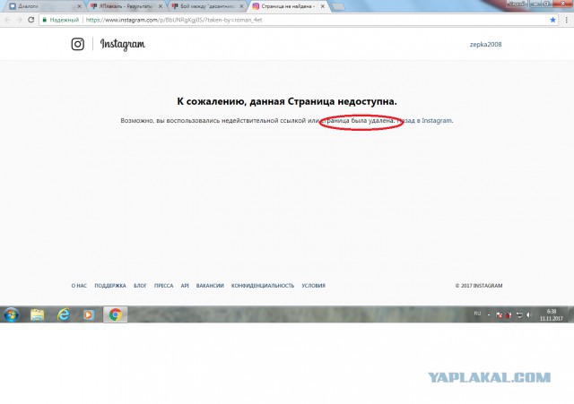Viewport: 574px width, 404px height.
Task: Switch to the 'Бой между' browser tab
Action: point(206,6)
